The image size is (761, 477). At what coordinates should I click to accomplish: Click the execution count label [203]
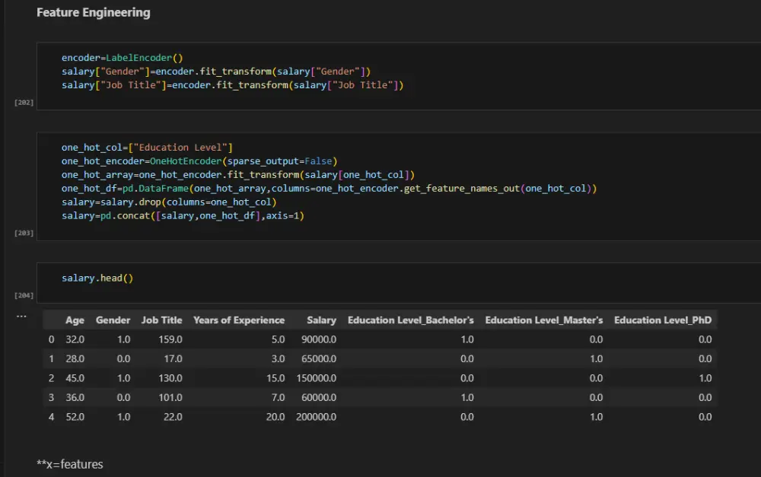24,233
